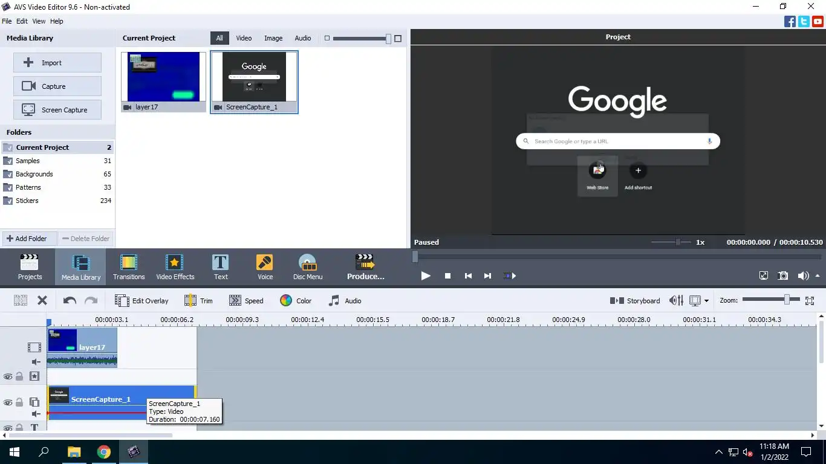Go to next scene button
Viewport: 826px width, 464px height.
click(510, 275)
